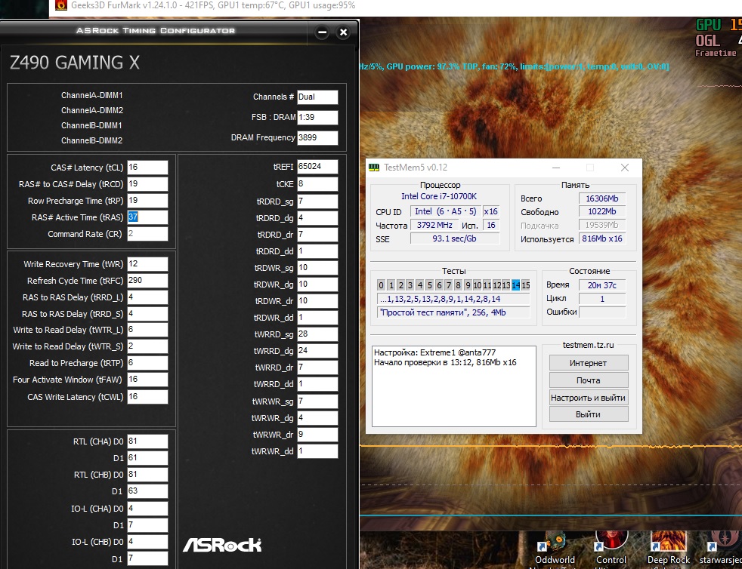Click the Почта button in TestMem5
Viewport: 742px width, 569px height.
588,380
